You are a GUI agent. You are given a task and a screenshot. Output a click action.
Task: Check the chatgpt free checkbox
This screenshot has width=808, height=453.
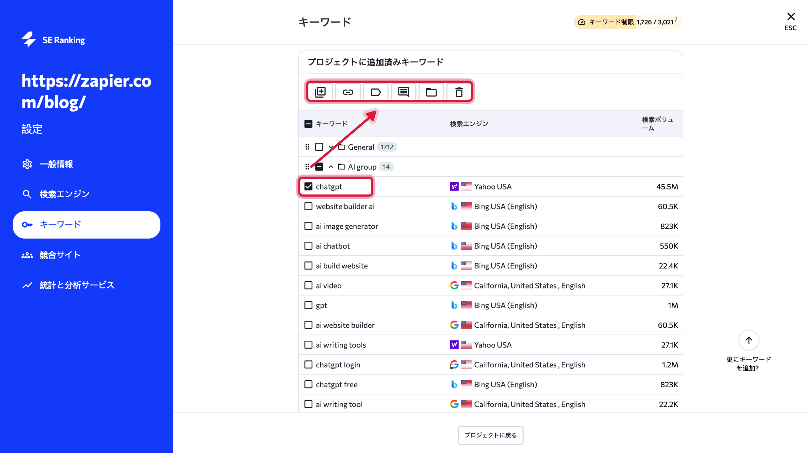point(308,384)
